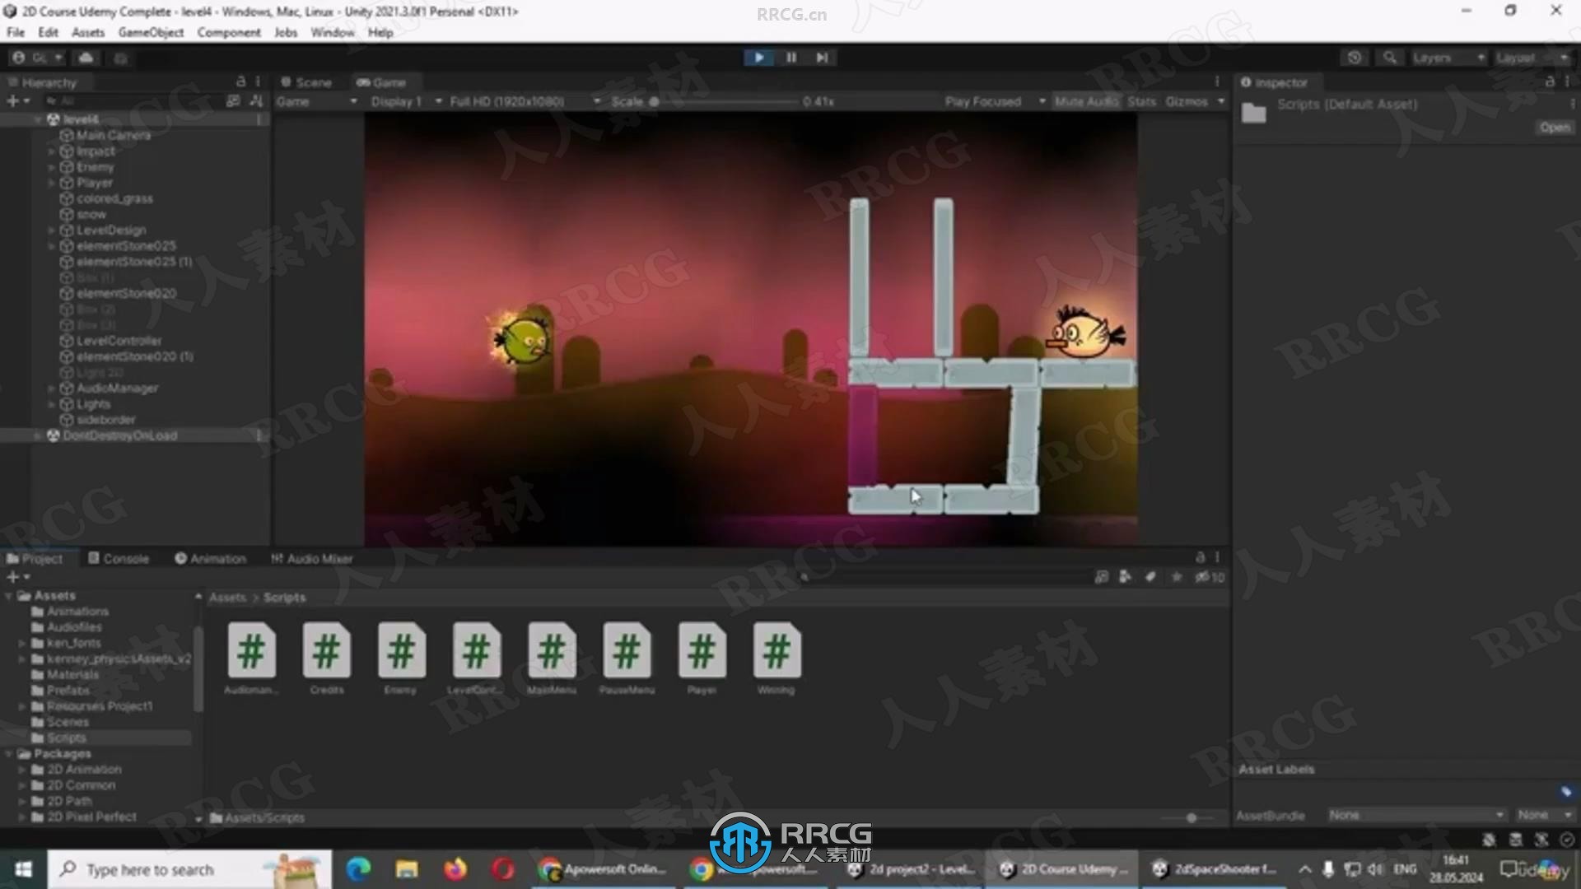The height and width of the screenshot is (889, 1581).
Task: Open the Animations folder in Assets
Action: click(x=77, y=612)
